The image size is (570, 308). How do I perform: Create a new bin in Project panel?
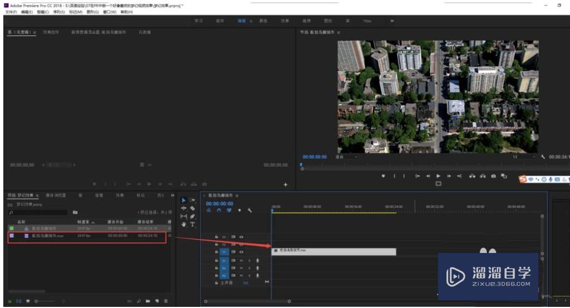[148, 301]
